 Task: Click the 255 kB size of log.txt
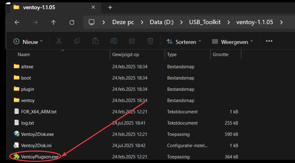(x=232, y=123)
